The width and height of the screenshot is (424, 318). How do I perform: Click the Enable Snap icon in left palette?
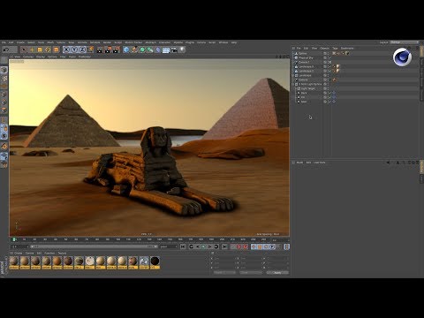4,147
